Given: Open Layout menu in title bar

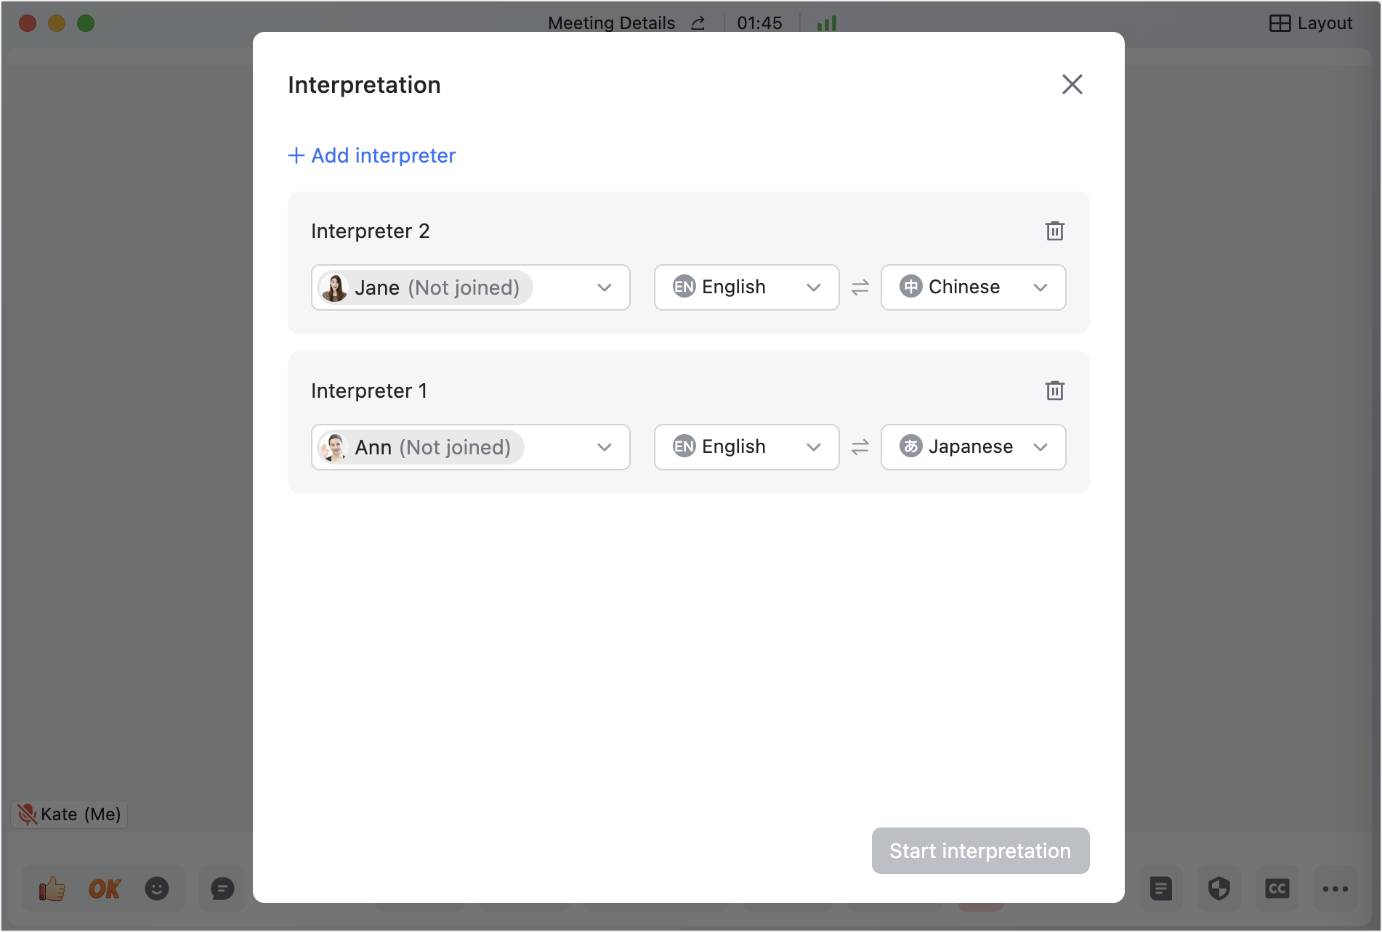Looking at the screenshot, I should click(1311, 23).
